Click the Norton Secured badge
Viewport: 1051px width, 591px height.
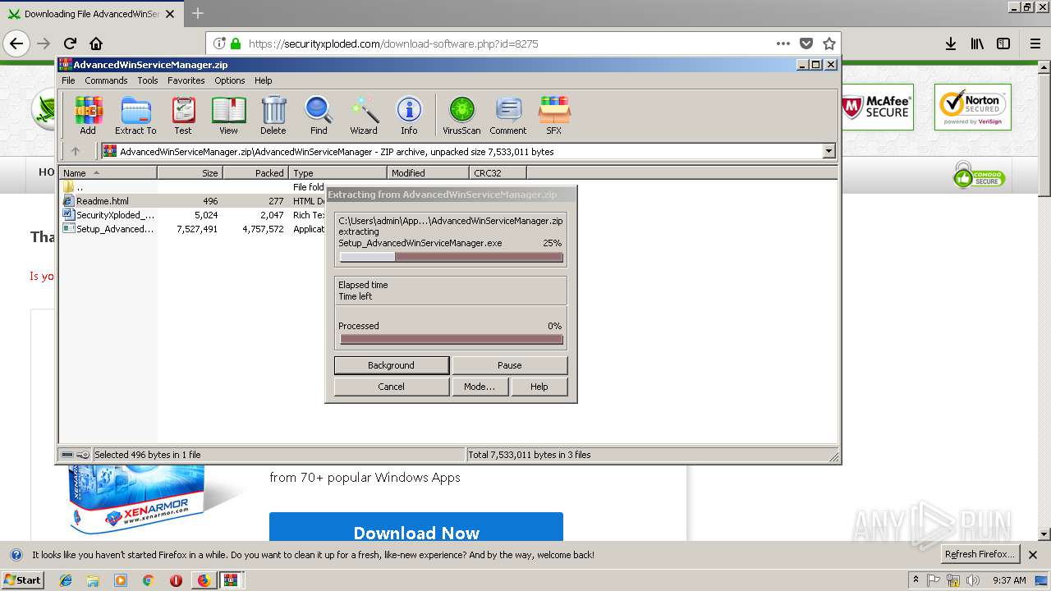(x=973, y=107)
